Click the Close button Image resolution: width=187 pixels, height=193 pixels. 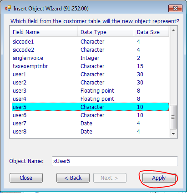pos(26,178)
